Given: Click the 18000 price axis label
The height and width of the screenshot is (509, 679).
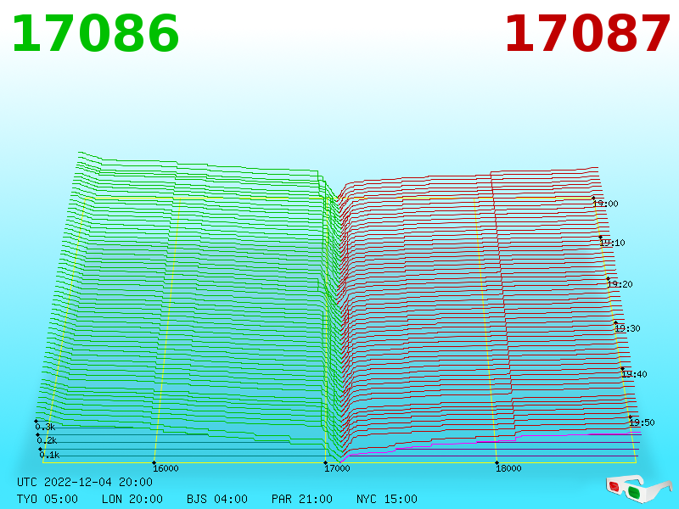Looking at the screenshot, I should click(x=508, y=468).
